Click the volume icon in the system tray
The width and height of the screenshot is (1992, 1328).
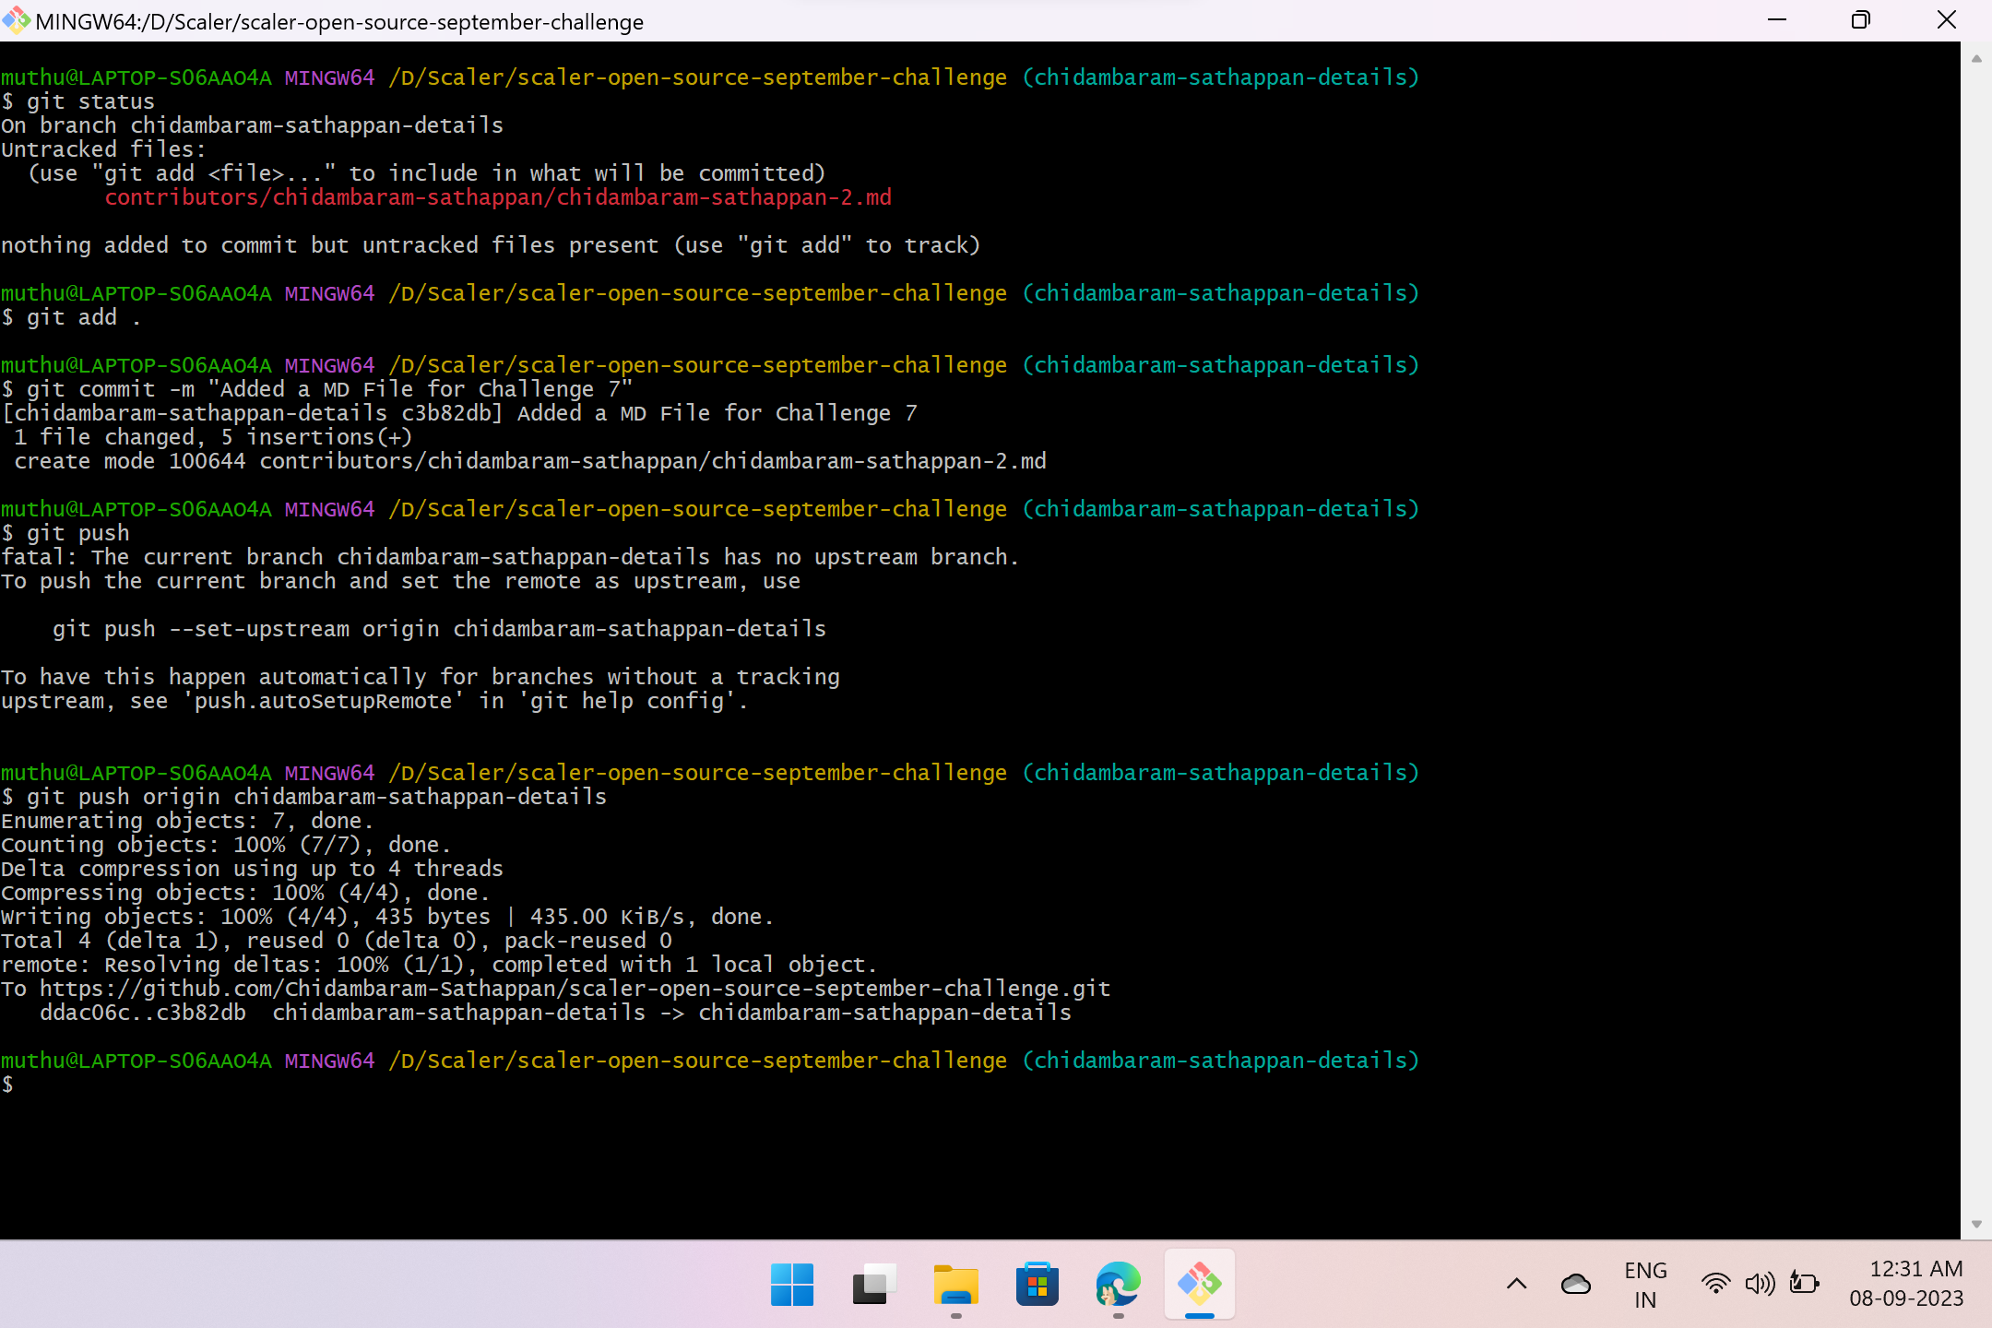[1760, 1283]
